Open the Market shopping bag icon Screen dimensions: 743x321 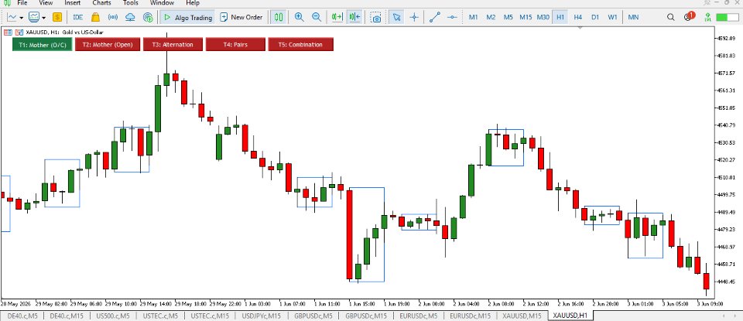tap(95, 18)
